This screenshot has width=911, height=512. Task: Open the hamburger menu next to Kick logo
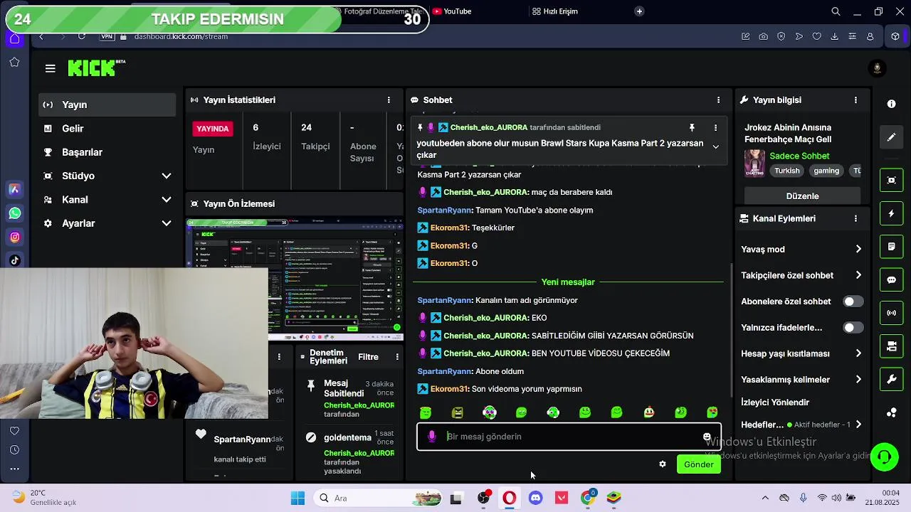[50, 68]
